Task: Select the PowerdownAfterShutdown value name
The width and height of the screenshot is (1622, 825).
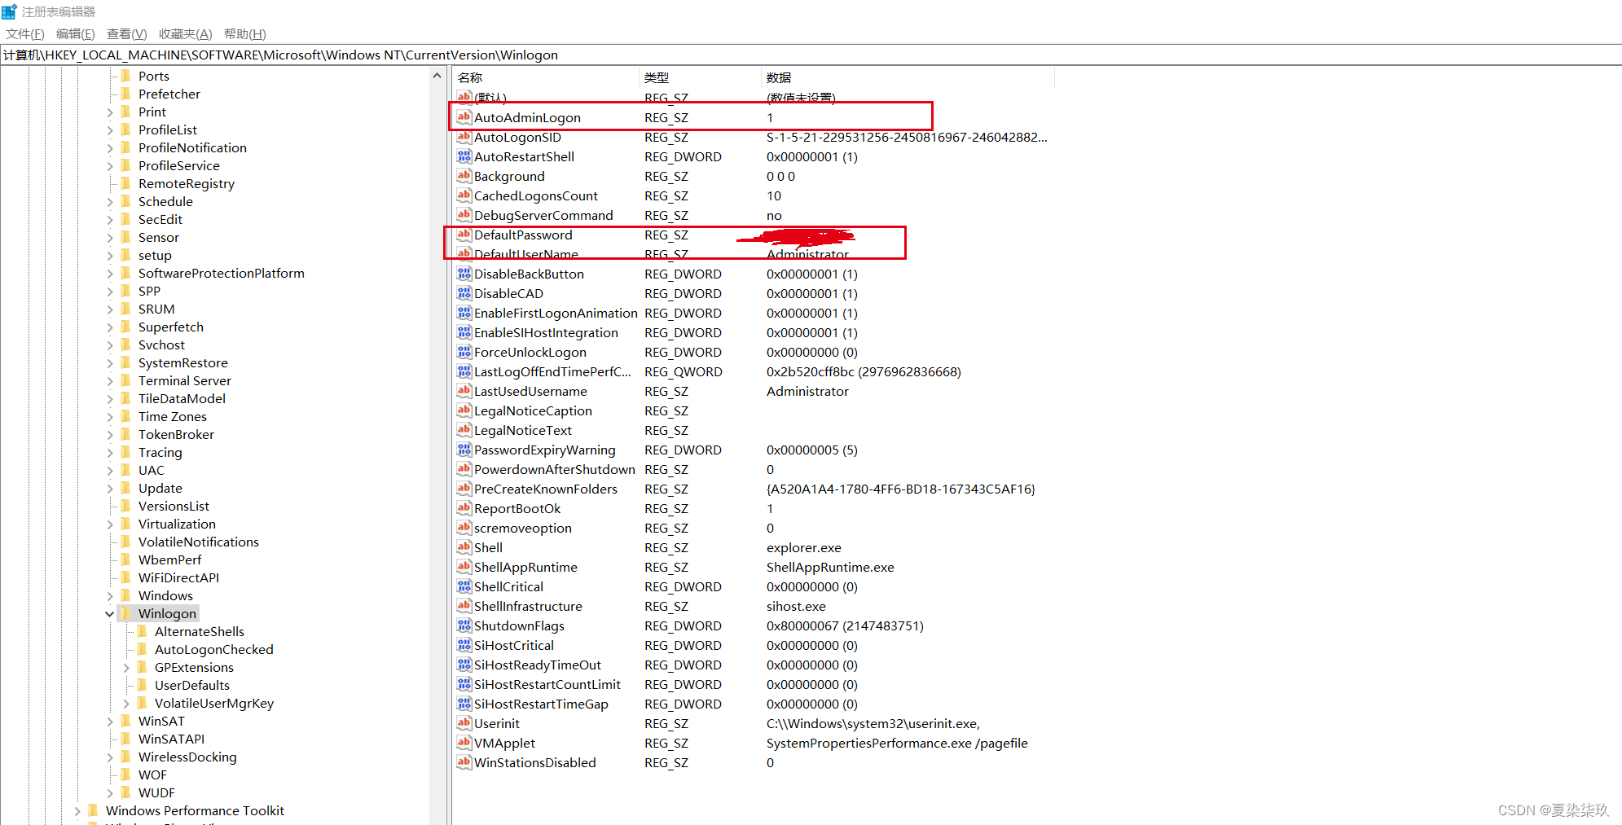Action: click(555, 469)
